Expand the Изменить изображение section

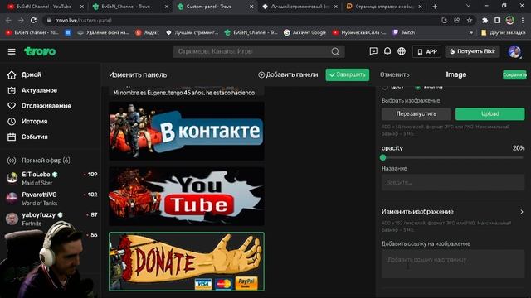tap(453, 212)
